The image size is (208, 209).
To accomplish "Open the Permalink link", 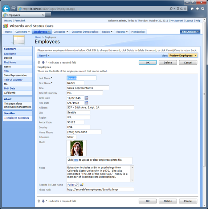I will click(20, 21).
